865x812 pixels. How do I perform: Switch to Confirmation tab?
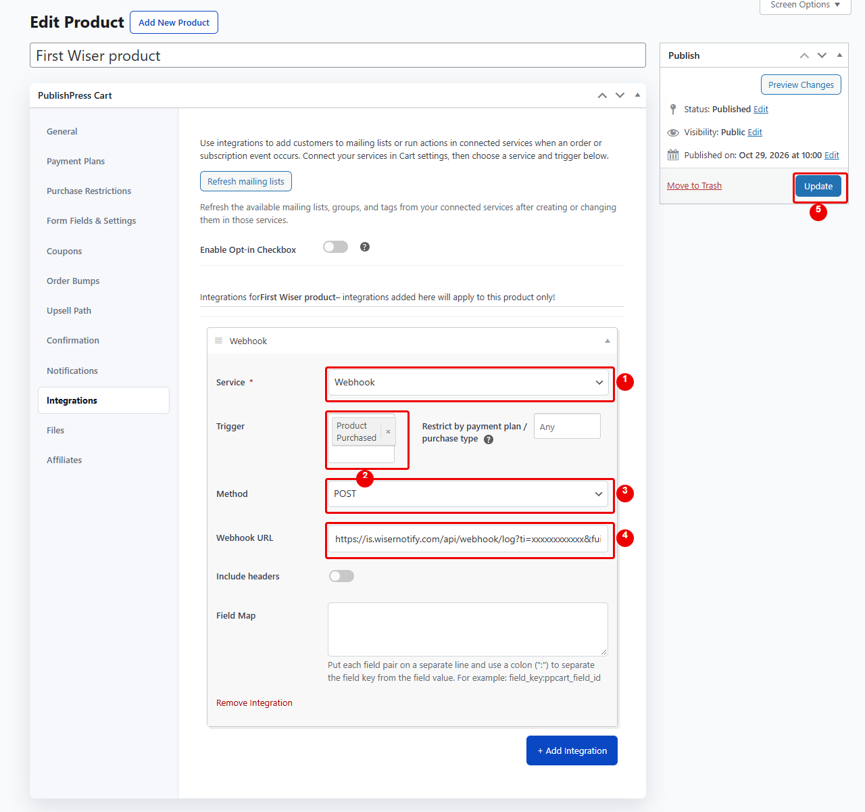coord(73,340)
